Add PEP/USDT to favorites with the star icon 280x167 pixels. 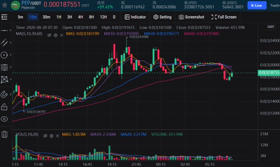5,5
